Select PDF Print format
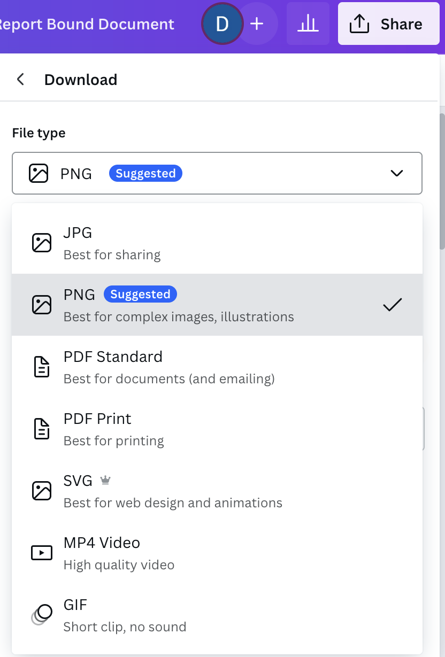This screenshot has height=657, width=445. point(217,429)
